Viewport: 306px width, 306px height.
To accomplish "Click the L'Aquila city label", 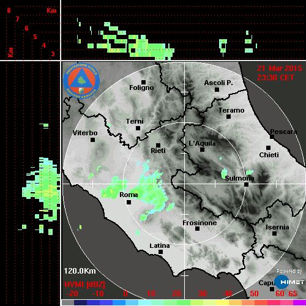I will click(x=202, y=143).
